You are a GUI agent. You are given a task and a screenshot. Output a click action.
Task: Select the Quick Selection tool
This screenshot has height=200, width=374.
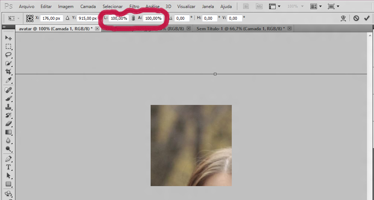click(8, 63)
